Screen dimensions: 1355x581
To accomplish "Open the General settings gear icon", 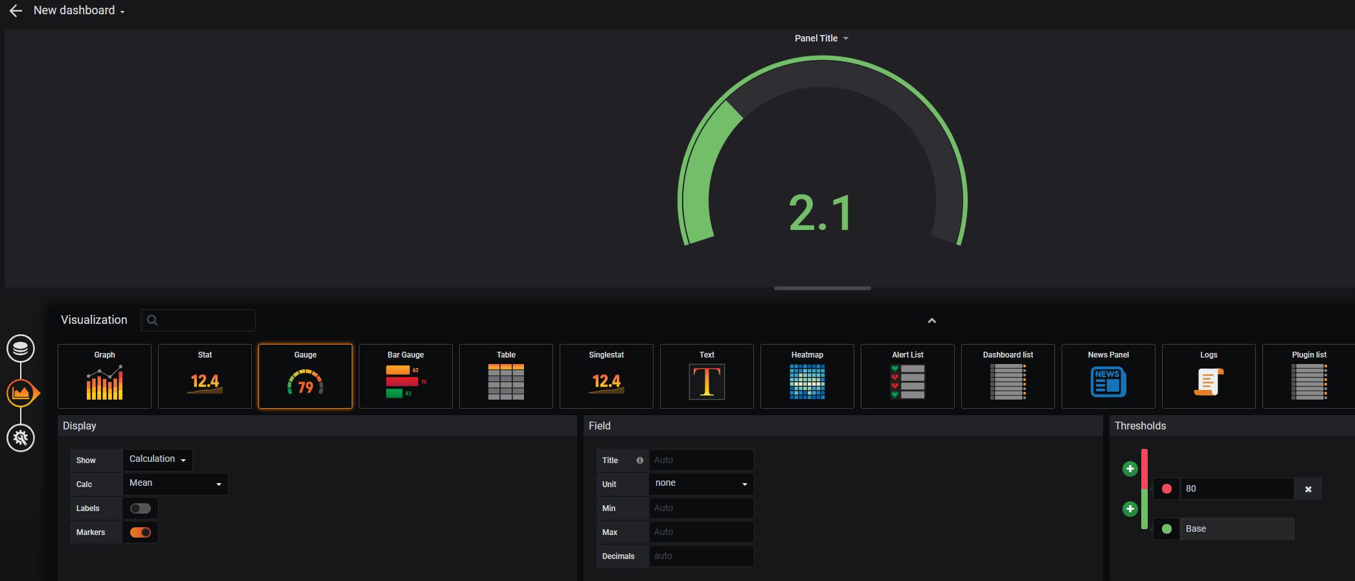I will click(x=21, y=438).
